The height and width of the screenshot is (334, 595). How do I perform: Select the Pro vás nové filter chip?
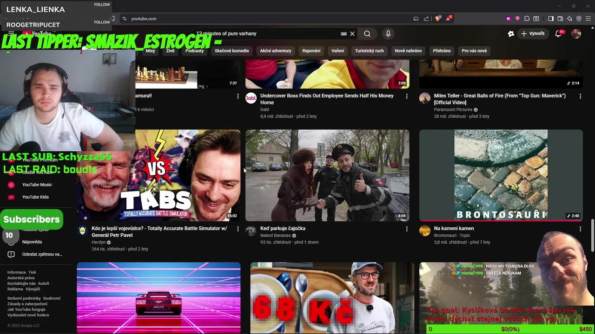474,51
